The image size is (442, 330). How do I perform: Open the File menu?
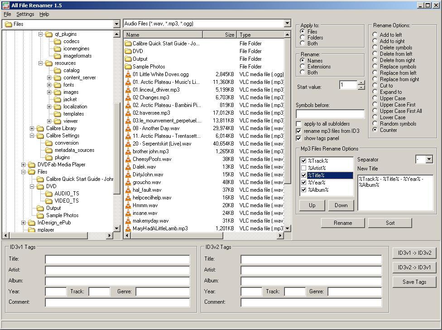tap(7, 14)
